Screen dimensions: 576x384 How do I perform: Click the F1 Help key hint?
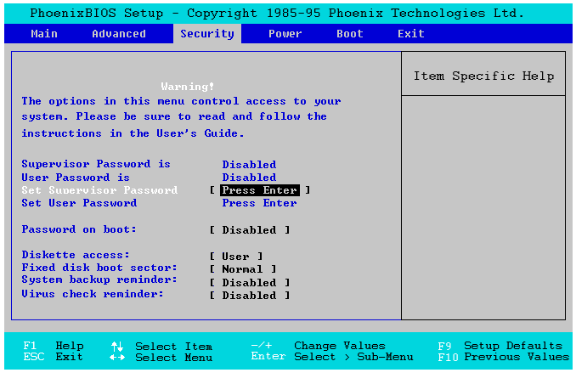[x=53, y=346]
